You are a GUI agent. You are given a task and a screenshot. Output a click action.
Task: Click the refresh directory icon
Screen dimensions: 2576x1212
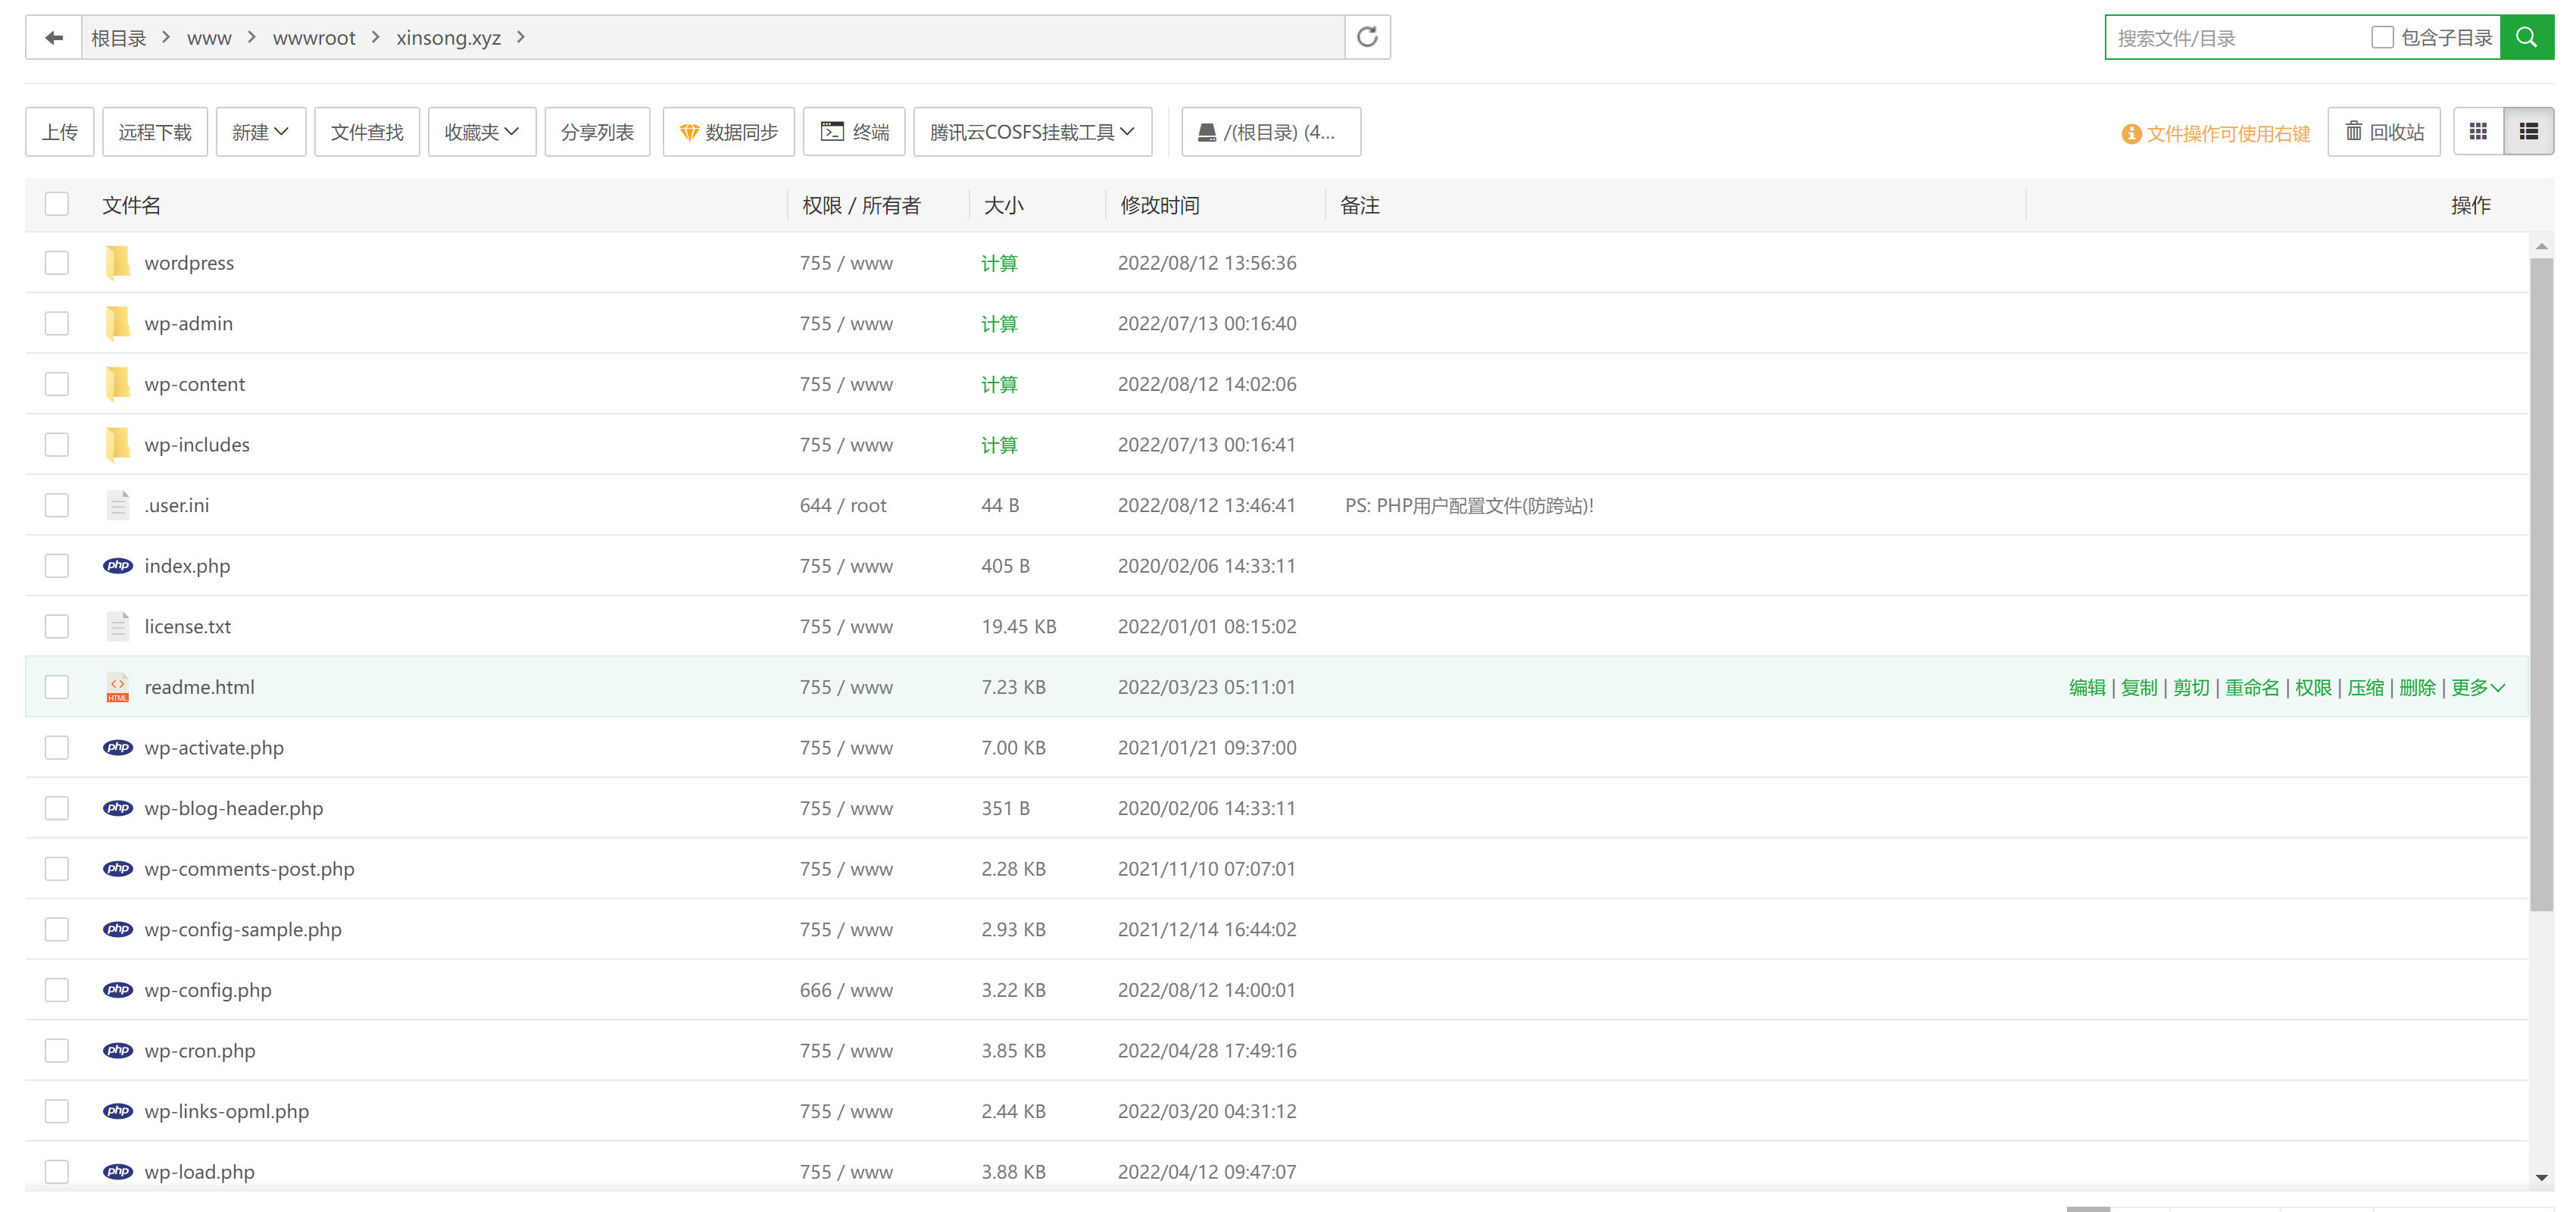click(1367, 38)
